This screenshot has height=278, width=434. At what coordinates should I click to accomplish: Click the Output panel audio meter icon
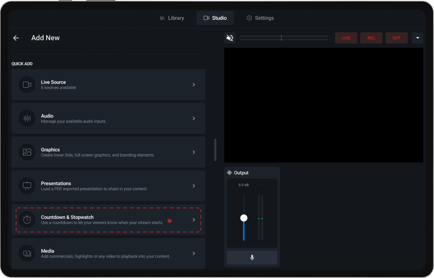click(x=229, y=172)
